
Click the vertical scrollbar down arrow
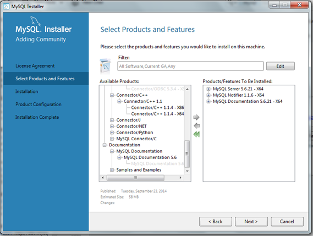click(187, 171)
